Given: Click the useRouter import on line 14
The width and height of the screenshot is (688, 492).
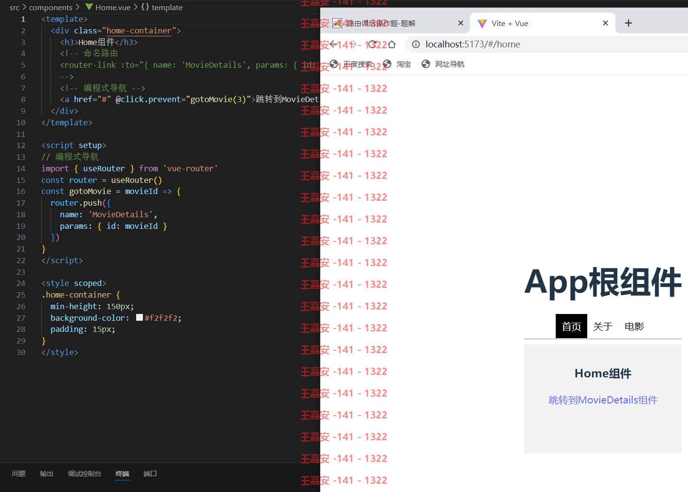Looking at the screenshot, I should (x=104, y=168).
